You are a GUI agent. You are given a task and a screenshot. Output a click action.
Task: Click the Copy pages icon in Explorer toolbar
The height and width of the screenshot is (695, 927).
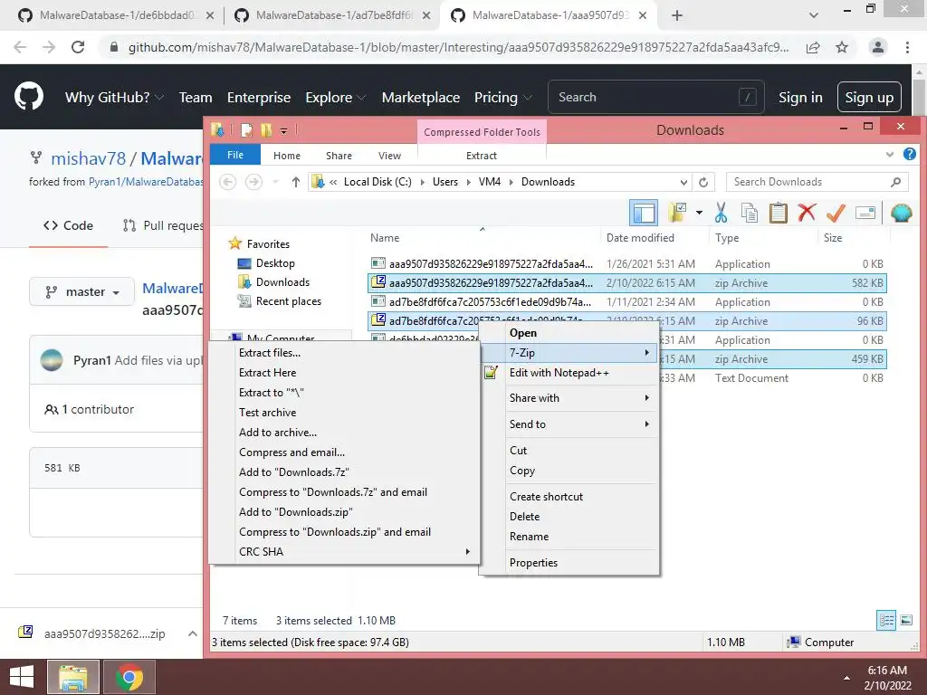pyautogui.click(x=749, y=213)
